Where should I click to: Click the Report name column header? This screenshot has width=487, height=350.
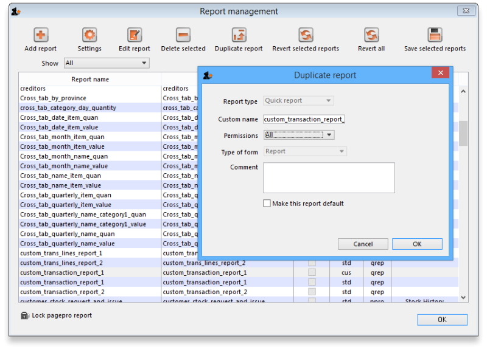tap(90, 79)
